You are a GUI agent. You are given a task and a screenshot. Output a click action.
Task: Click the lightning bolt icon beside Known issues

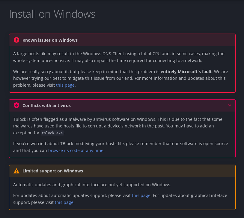(x=16, y=40)
